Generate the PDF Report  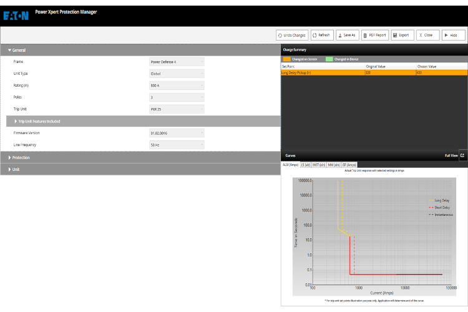[x=374, y=36]
